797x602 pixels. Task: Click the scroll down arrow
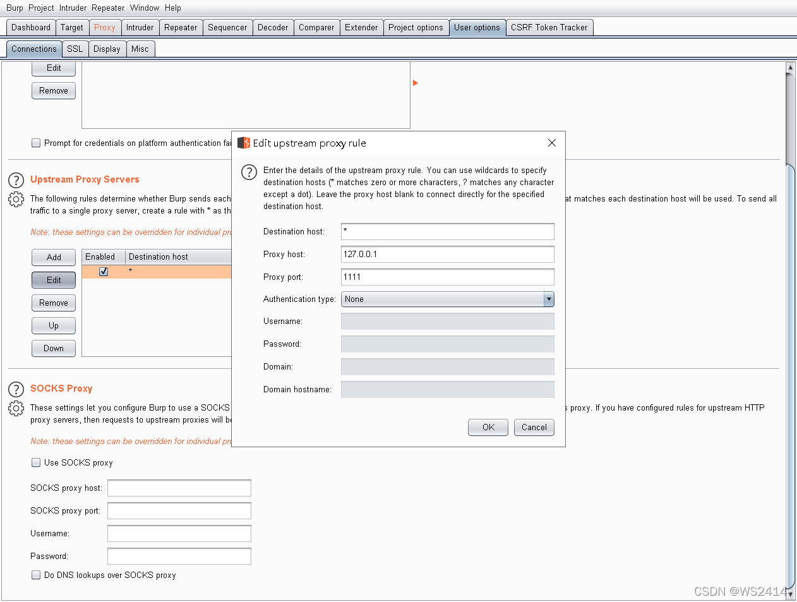pyautogui.click(x=790, y=594)
